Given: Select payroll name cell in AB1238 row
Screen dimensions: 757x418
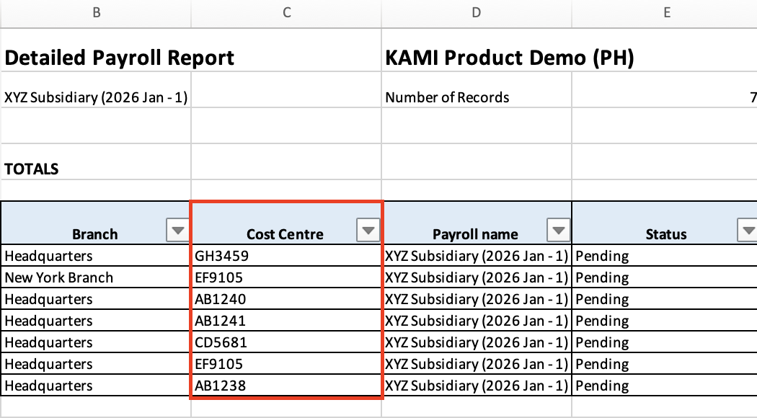Looking at the screenshot, I should (x=477, y=385).
